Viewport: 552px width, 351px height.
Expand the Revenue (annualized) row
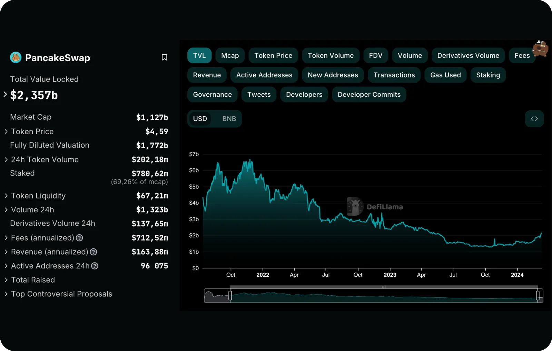pyautogui.click(x=6, y=252)
